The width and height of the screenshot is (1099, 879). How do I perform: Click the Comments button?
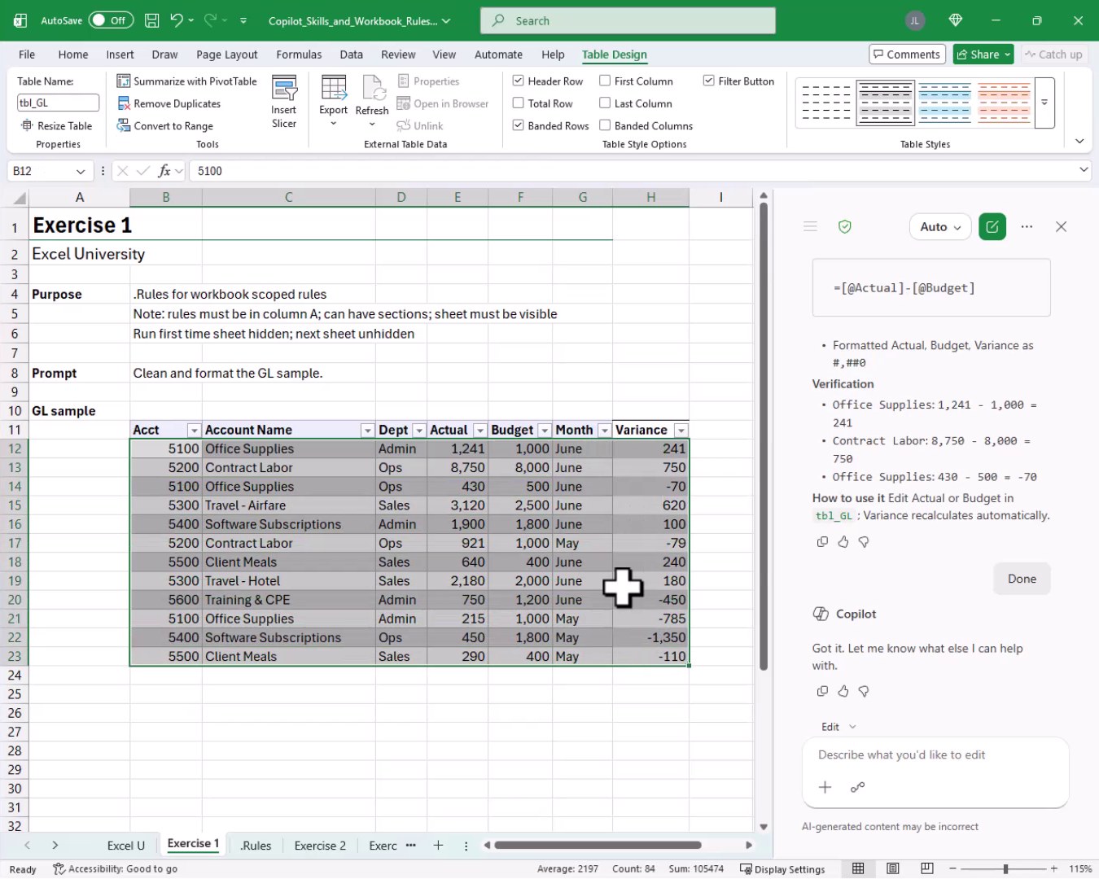pos(907,55)
